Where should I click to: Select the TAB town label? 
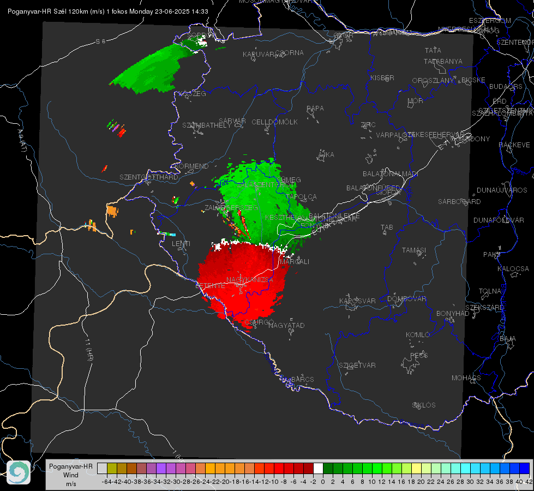click(x=387, y=227)
